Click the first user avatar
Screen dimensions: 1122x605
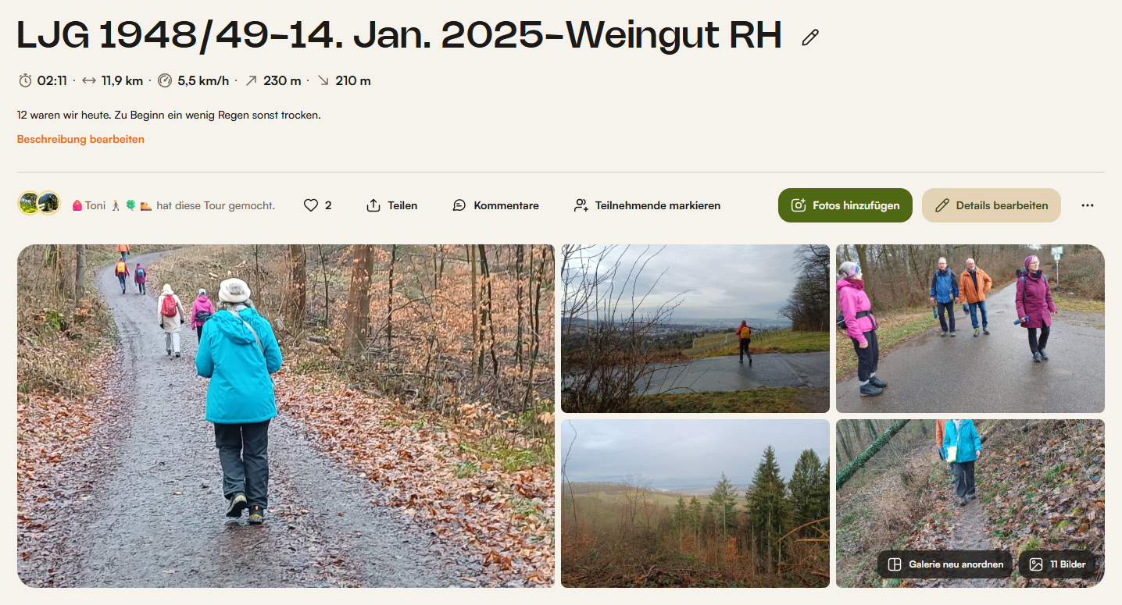point(30,204)
